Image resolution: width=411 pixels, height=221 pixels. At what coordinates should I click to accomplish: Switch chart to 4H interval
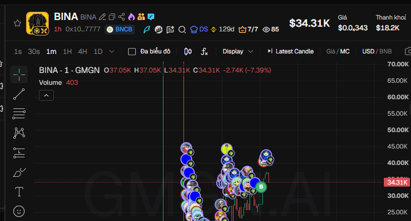point(83,51)
